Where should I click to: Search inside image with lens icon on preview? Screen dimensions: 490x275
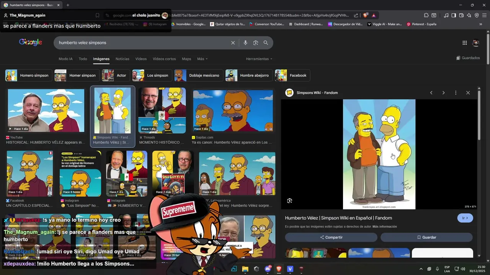289,201
